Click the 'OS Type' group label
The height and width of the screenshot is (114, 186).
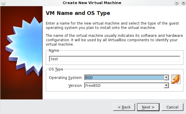56,69
